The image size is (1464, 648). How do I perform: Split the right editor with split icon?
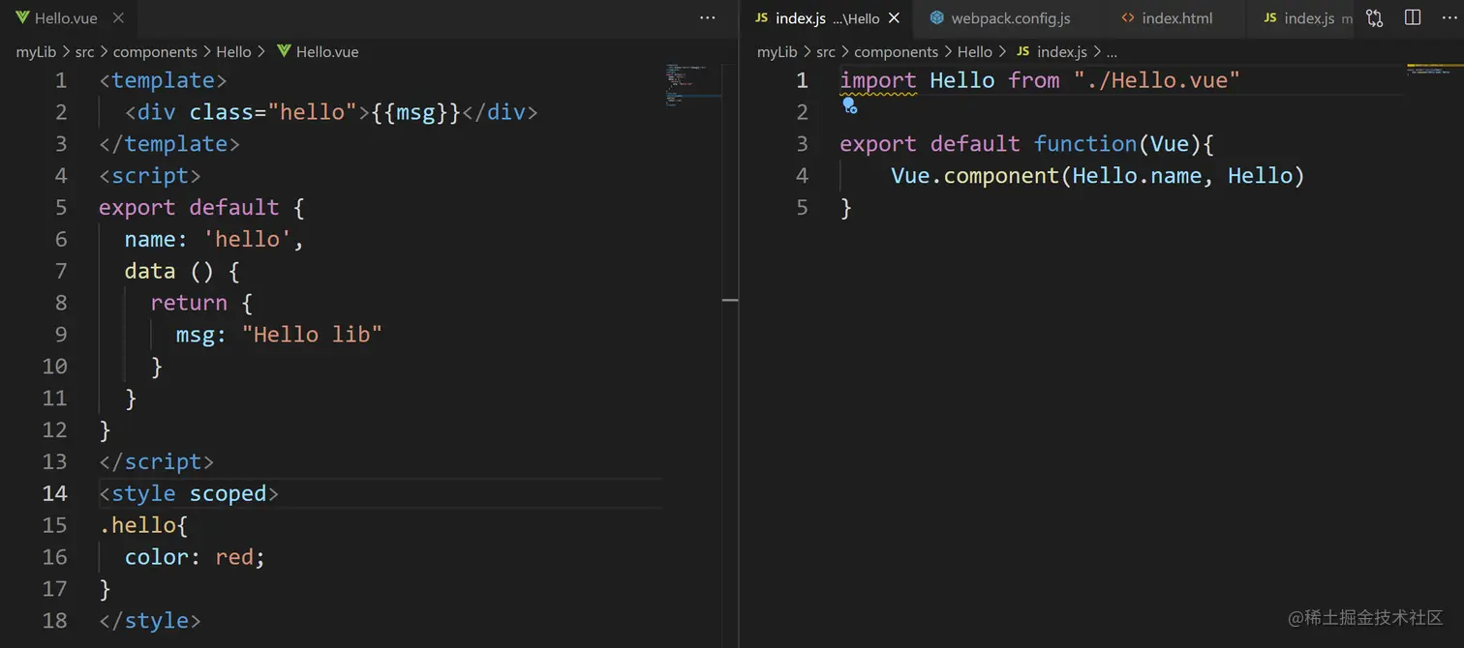(1413, 17)
